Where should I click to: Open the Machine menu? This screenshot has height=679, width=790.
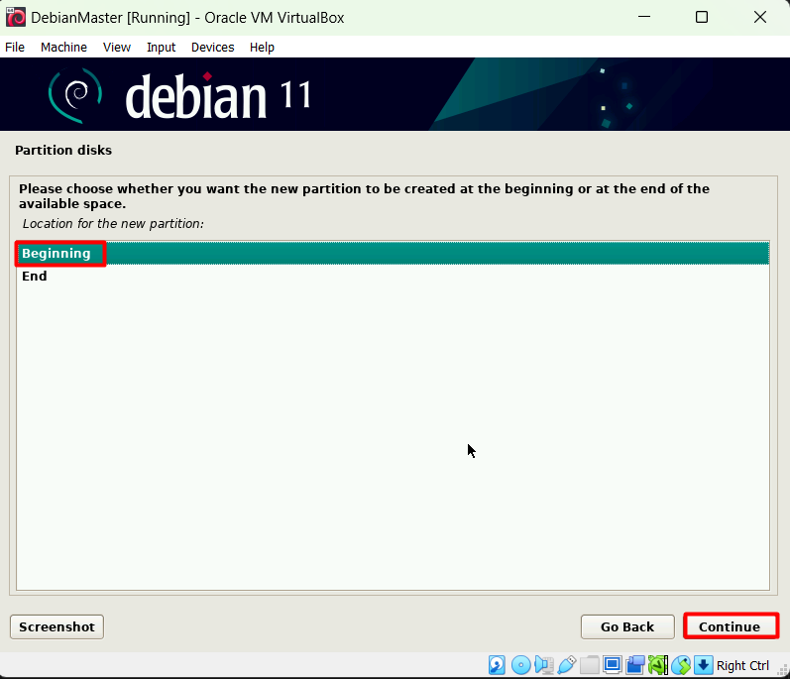63,48
